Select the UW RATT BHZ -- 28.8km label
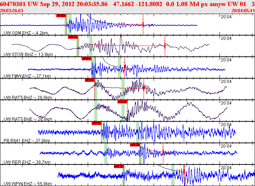 28,97
